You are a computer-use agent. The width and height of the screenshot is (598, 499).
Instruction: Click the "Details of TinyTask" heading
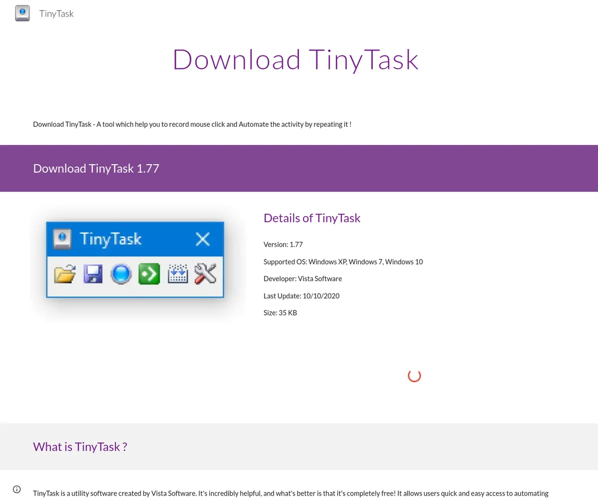[x=312, y=218]
